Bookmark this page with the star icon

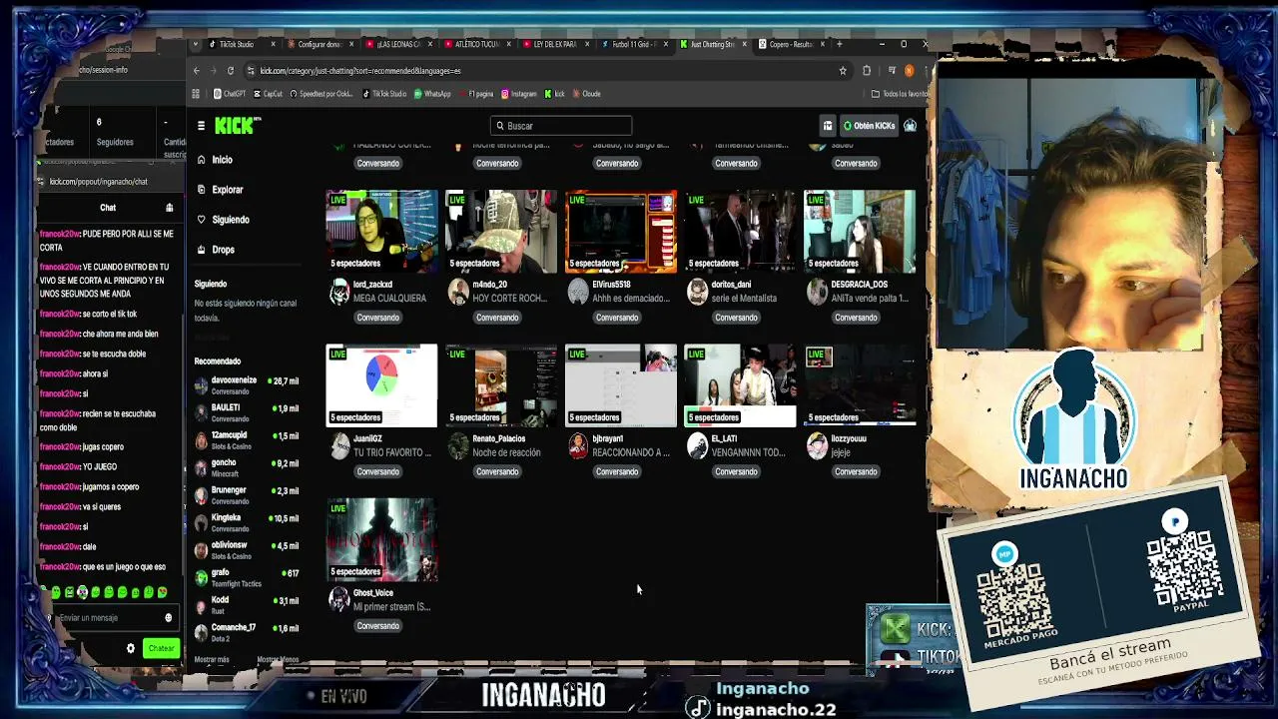(x=843, y=71)
